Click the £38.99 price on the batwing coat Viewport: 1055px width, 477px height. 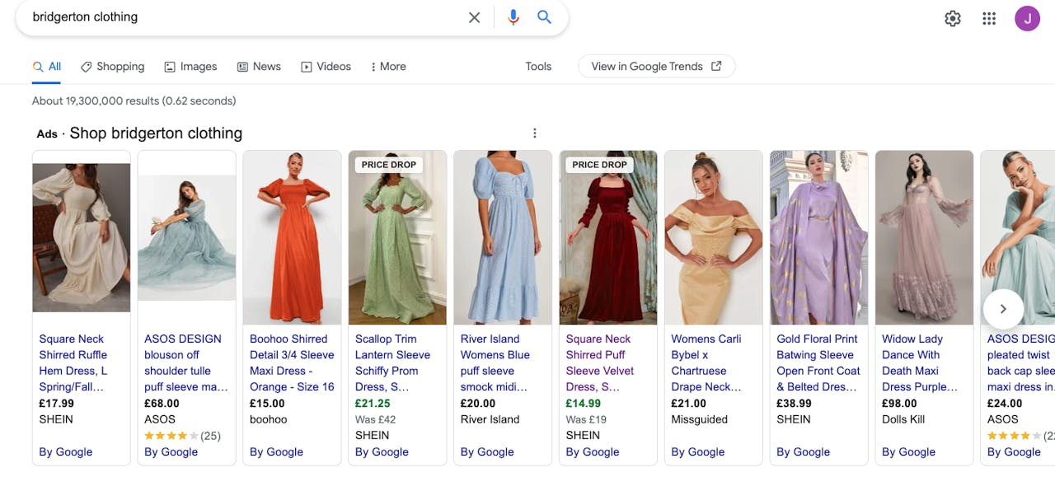pyautogui.click(x=794, y=404)
